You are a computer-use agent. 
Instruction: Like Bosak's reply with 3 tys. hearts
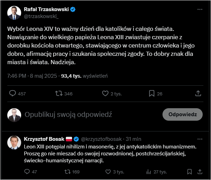click(108, 172)
